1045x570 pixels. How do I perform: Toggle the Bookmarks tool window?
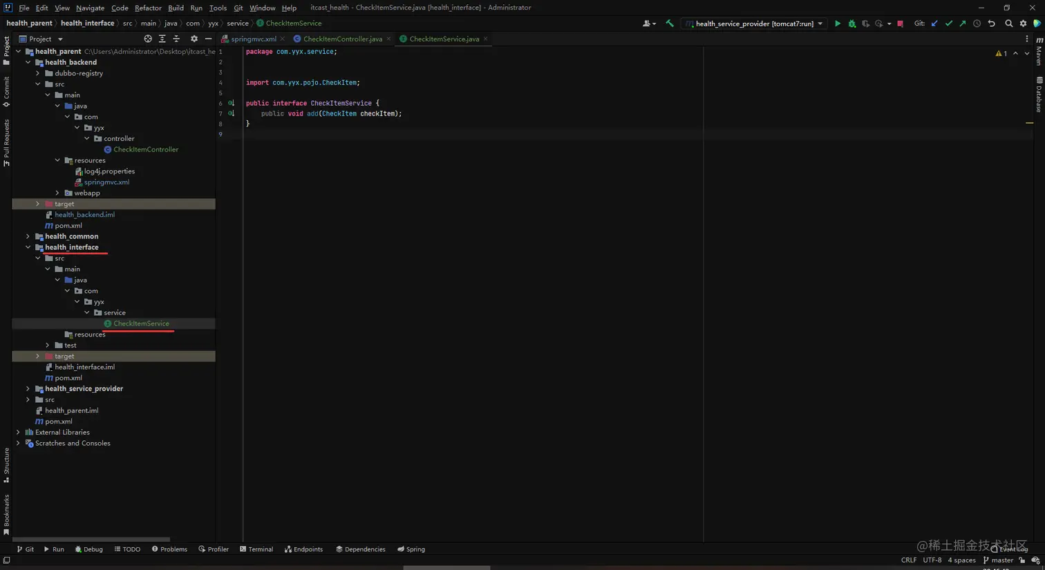click(6, 515)
